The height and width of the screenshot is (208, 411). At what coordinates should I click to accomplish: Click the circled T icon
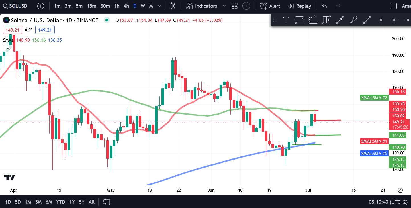[x=246, y=6]
